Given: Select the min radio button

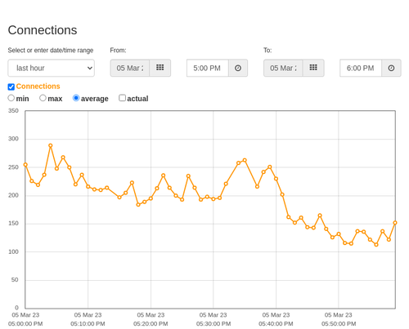Looking at the screenshot, I should (x=11, y=98).
